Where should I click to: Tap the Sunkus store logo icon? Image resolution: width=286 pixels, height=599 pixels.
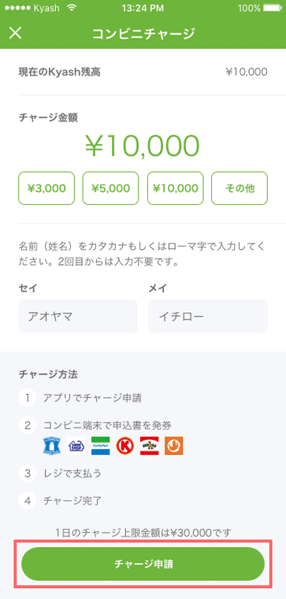(x=149, y=445)
